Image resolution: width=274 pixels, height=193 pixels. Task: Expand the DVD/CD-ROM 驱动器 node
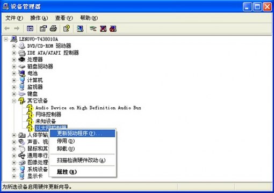[x=14, y=46]
